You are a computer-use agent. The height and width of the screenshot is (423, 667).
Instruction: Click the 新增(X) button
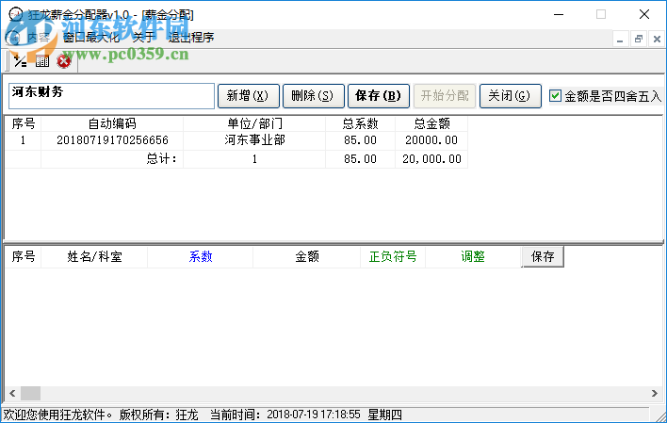249,96
